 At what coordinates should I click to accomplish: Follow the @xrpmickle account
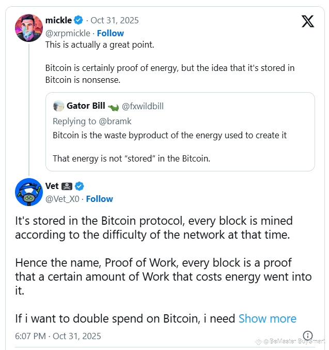[x=111, y=33]
